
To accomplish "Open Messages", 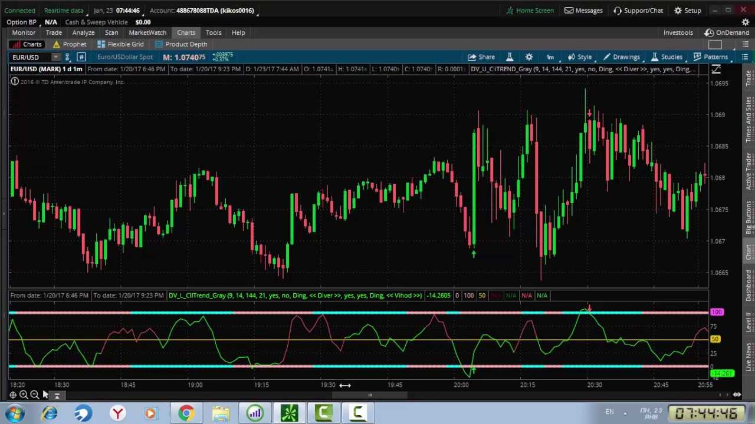I will click(583, 11).
